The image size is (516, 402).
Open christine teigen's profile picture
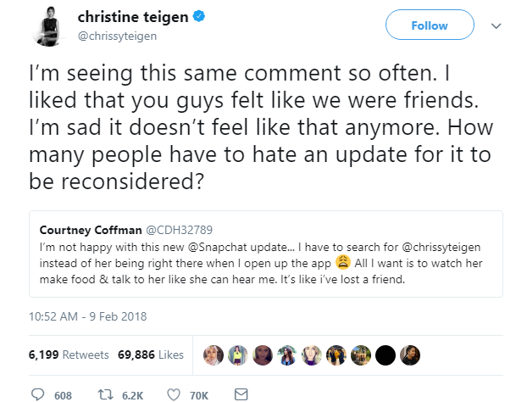click(x=45, y=26)
